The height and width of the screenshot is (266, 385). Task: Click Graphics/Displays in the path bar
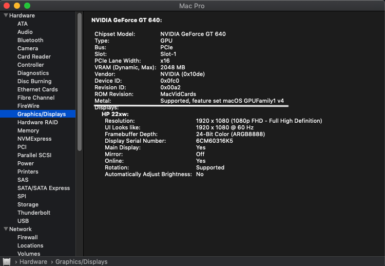[x=82, y=262]
